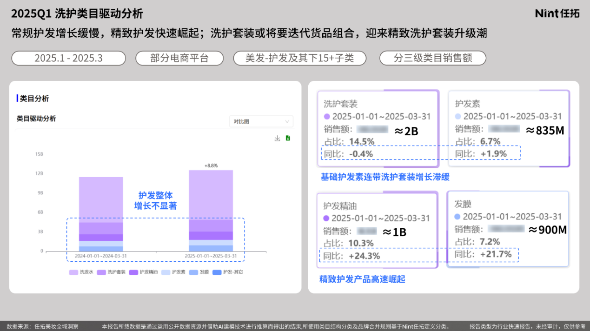Click the 护发精油 card title
Screen dimensions: 590x331
tap(340, 205)
